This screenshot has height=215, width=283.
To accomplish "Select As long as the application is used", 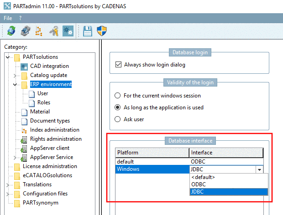I will (117, 107).
